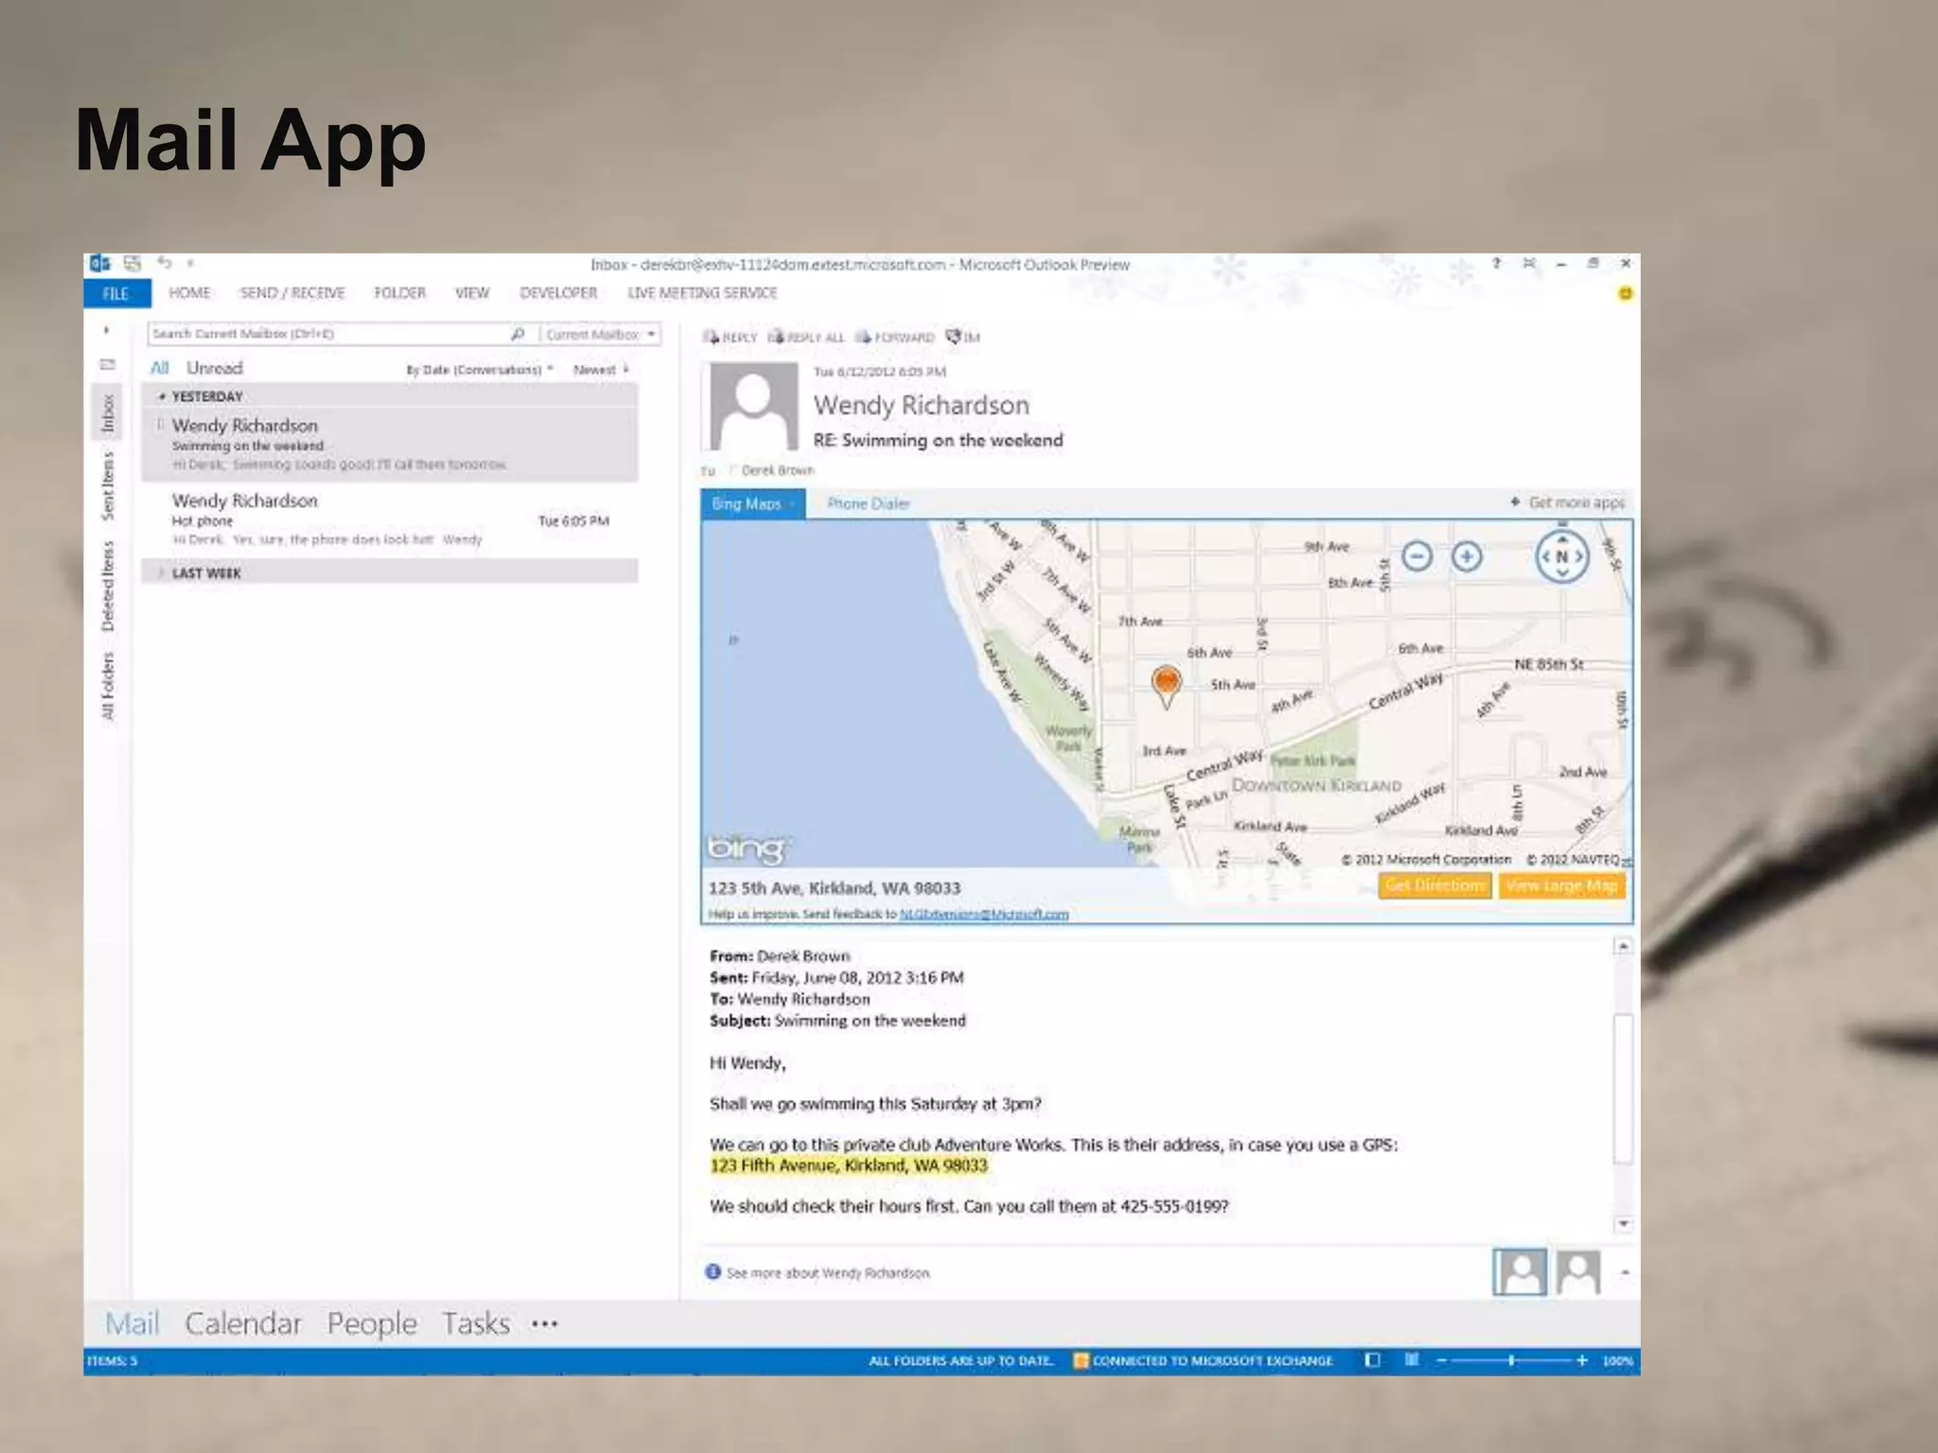Click Get more apps link
Image resolution: width=1938 pixels, height=1453 pixels.
pyautogui.click(x=1577, y=502)
